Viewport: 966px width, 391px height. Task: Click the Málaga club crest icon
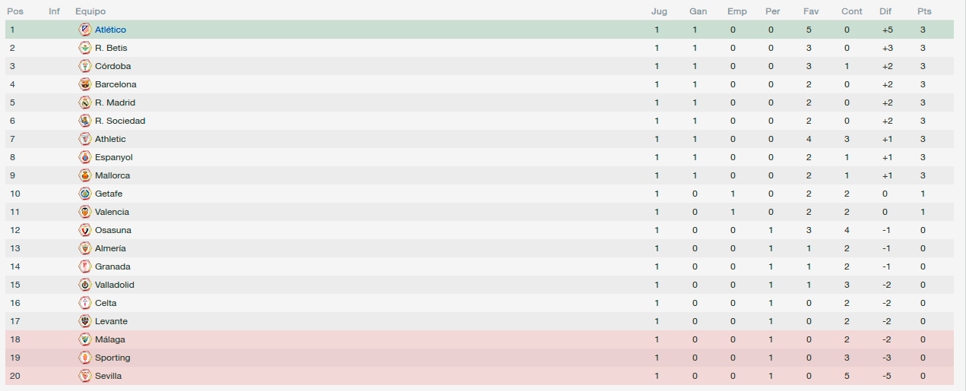click(x=84, y=339)
